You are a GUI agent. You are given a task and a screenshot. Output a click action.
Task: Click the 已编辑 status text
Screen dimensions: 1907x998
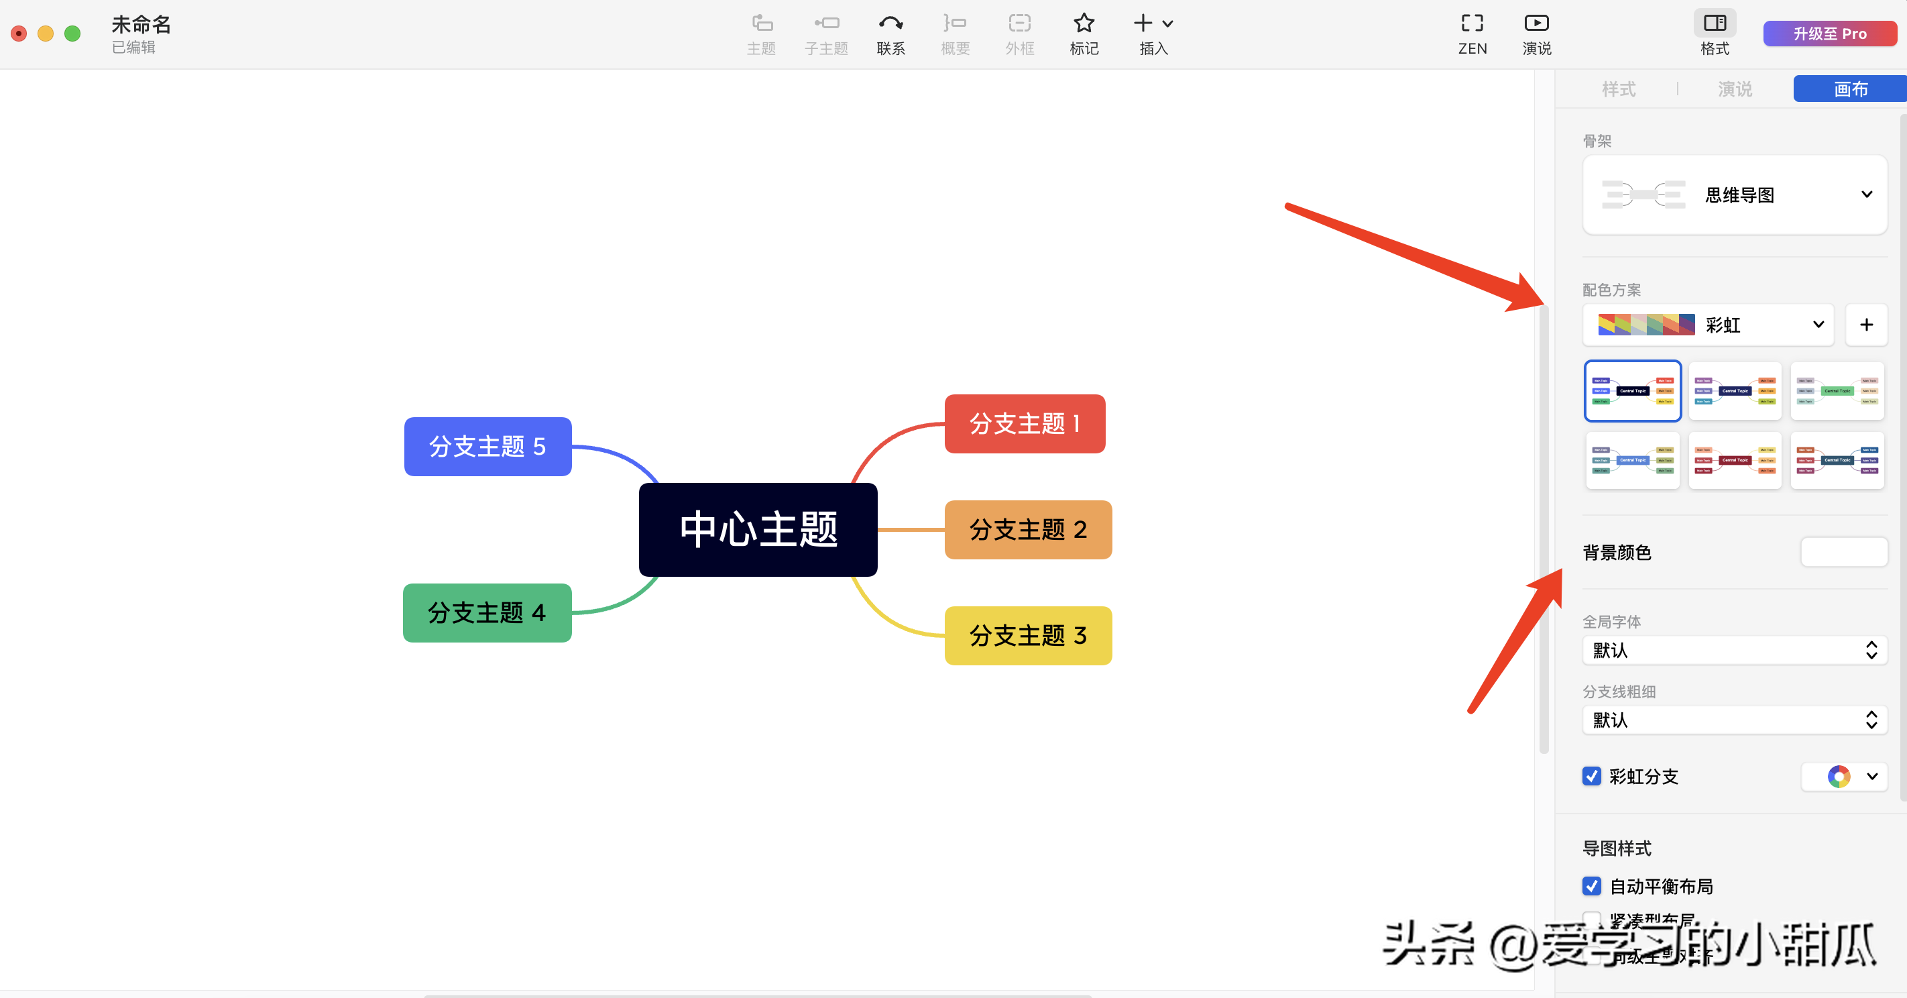pyautogui.click(x=133, y=48)
